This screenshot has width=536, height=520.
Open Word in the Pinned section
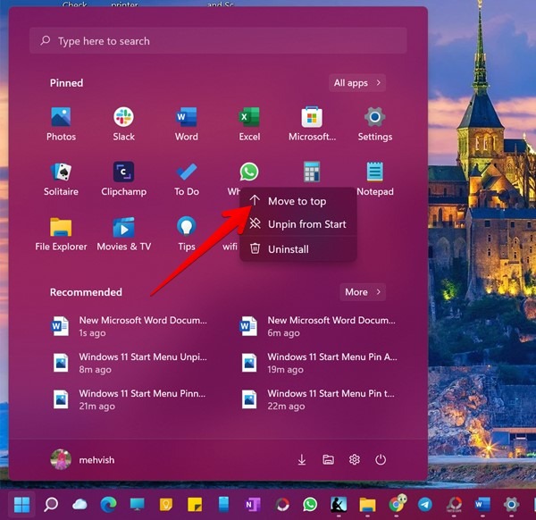[187, 124]
